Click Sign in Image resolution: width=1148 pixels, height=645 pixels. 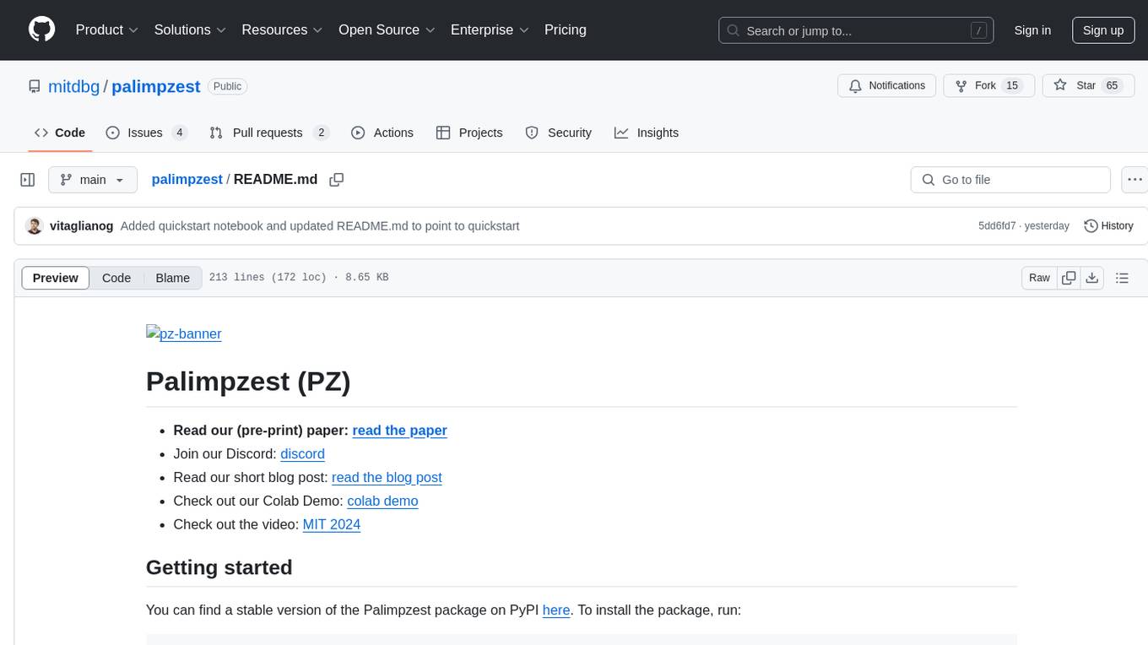point(1032,30)
